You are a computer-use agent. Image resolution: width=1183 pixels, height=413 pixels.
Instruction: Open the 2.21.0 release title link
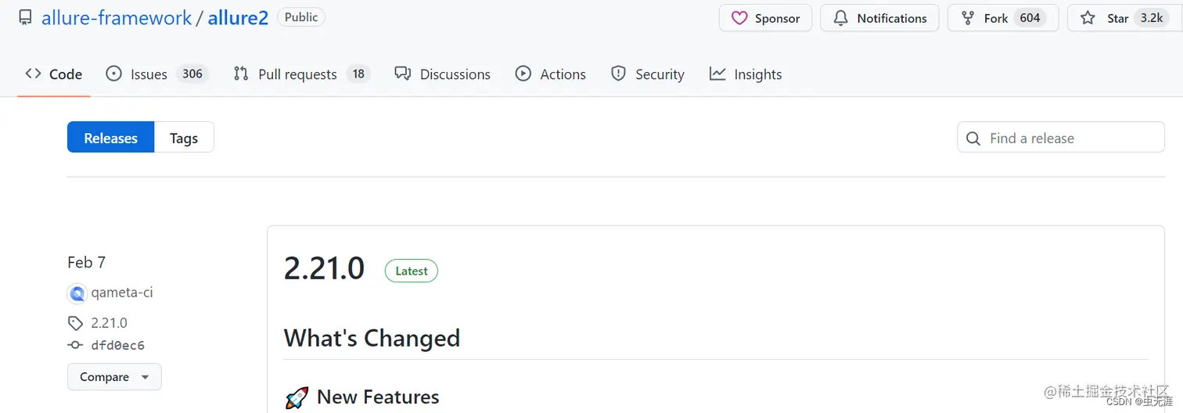(324, 268)
